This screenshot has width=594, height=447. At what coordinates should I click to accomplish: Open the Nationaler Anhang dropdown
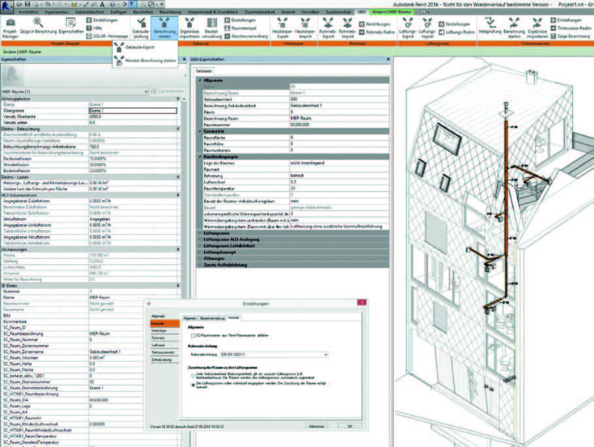point(274,355)
